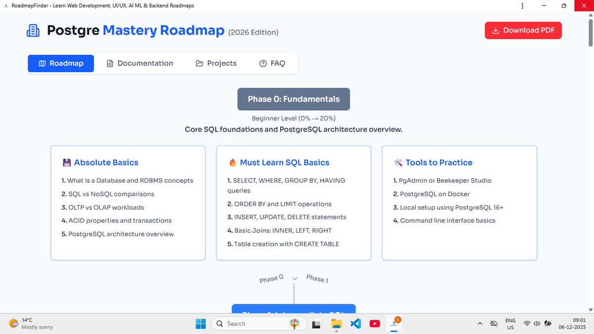Screen dimensions: 594x334
Task: Open the Documentation tab
Action: tap(140, 63)
